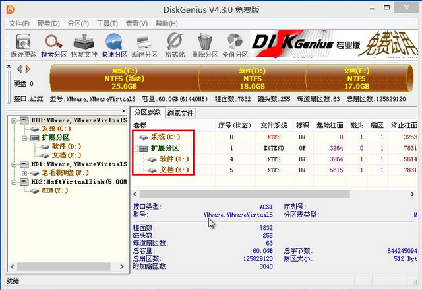Click the 扩展分区 icon in partition table
This screenshot has width=422, height=290.
click(144, 149)
